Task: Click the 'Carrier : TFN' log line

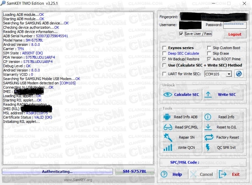Action: pyautogui.click(x=13, y=49)
